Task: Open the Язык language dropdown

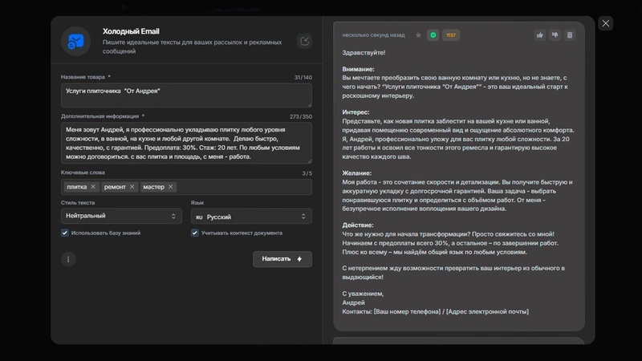Action: coord(251,216)
